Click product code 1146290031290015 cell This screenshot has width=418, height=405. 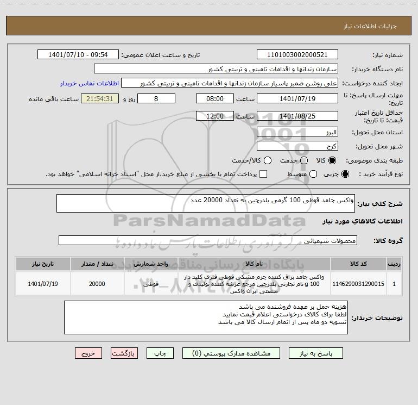coord(358,284)
